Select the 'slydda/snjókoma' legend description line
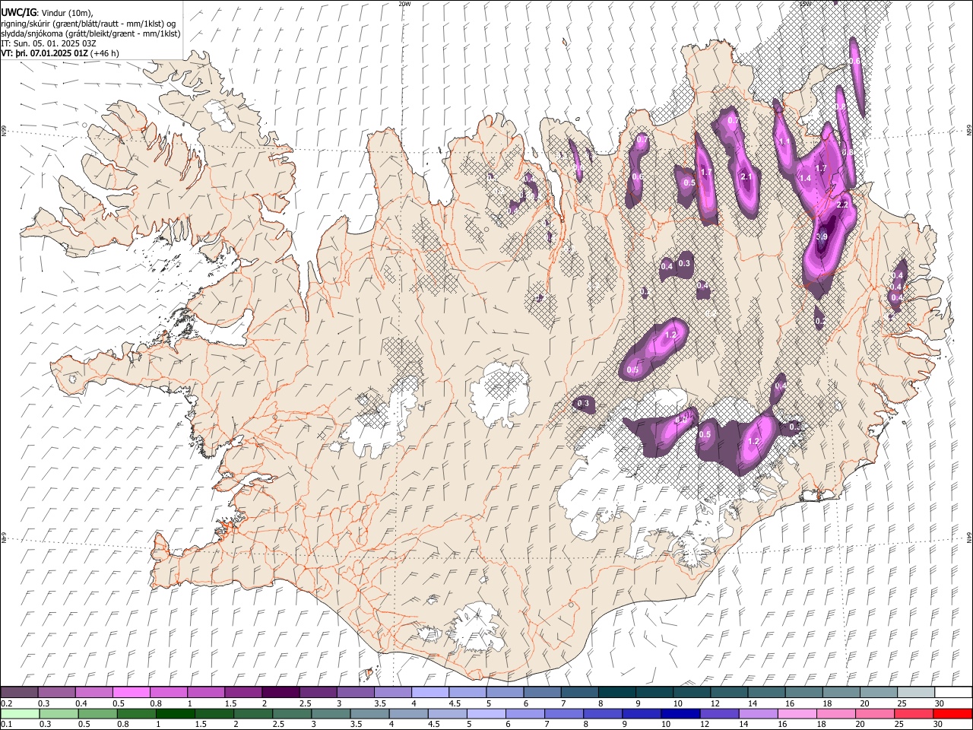973x730 pixels. (90, 33)
